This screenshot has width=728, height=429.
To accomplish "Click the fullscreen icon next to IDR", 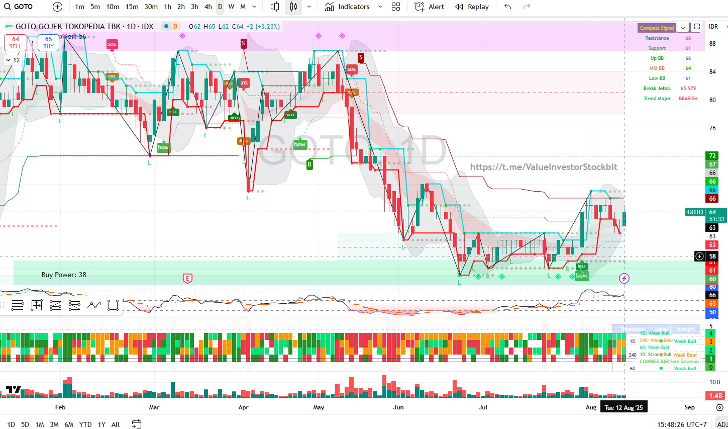I will [x=697, y=27].
